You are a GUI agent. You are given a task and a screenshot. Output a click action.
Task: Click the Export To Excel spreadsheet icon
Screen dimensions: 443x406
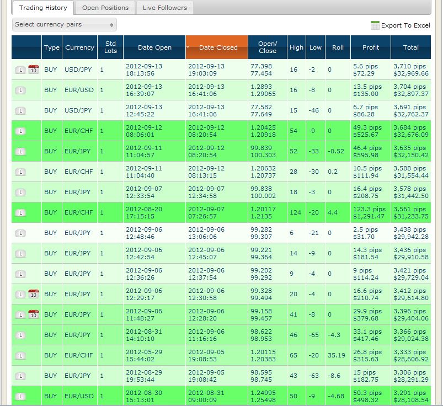375,25
